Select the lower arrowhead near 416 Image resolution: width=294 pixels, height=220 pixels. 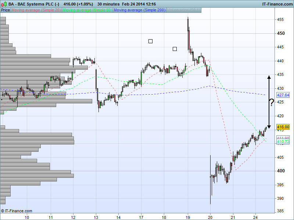tap(269, 126)
